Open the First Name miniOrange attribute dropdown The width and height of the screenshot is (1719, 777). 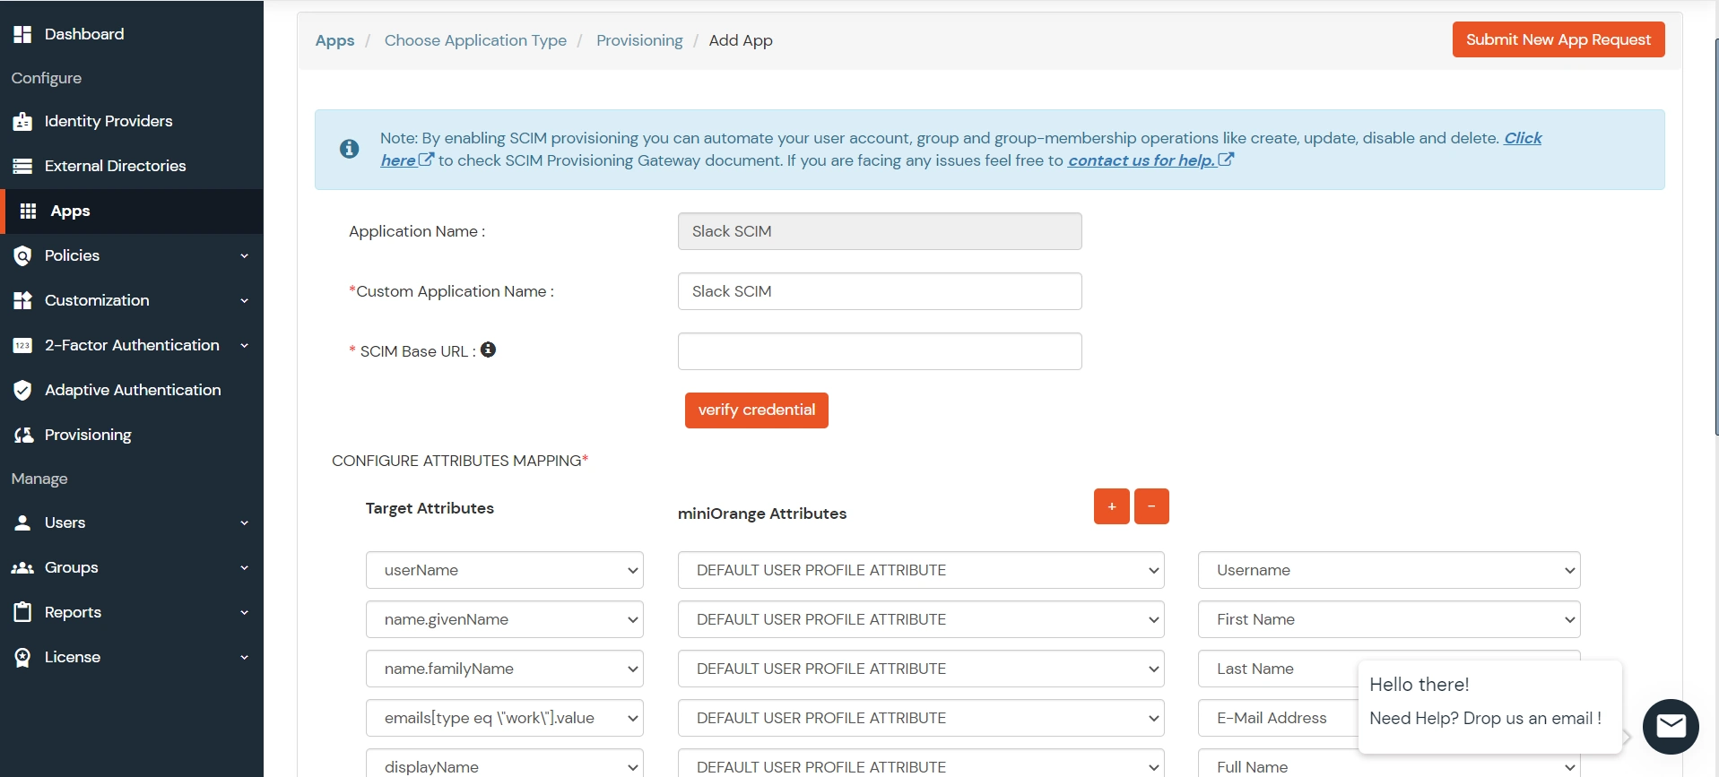pyautogui.click(x=1389, y=619)
